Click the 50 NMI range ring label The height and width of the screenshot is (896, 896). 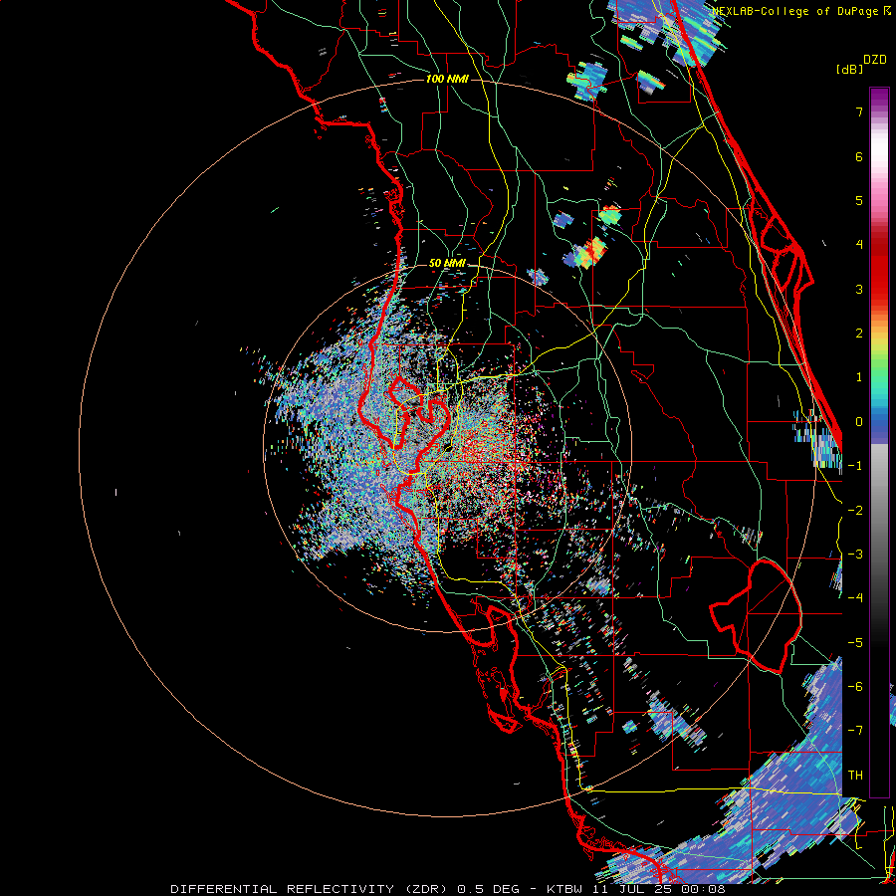(x=447, y=263)
